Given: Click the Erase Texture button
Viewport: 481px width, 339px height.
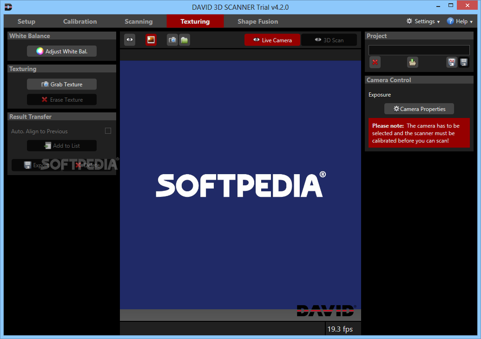Looking at the screenshot, I should click(x=62, y=100).
